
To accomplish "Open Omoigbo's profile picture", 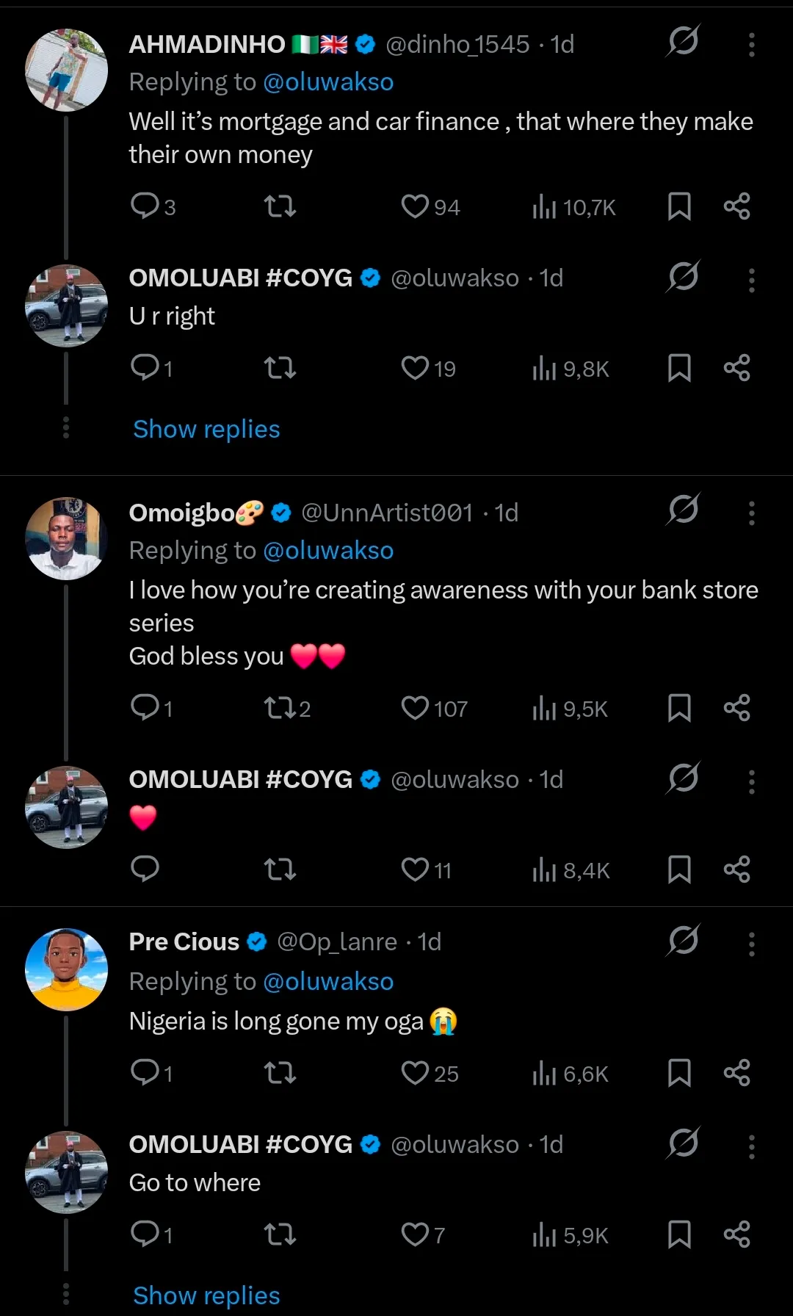I will point(66,538).
